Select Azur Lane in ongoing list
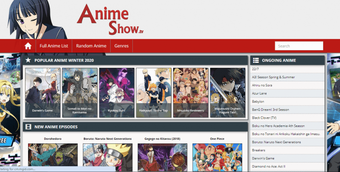 (287, 93)
